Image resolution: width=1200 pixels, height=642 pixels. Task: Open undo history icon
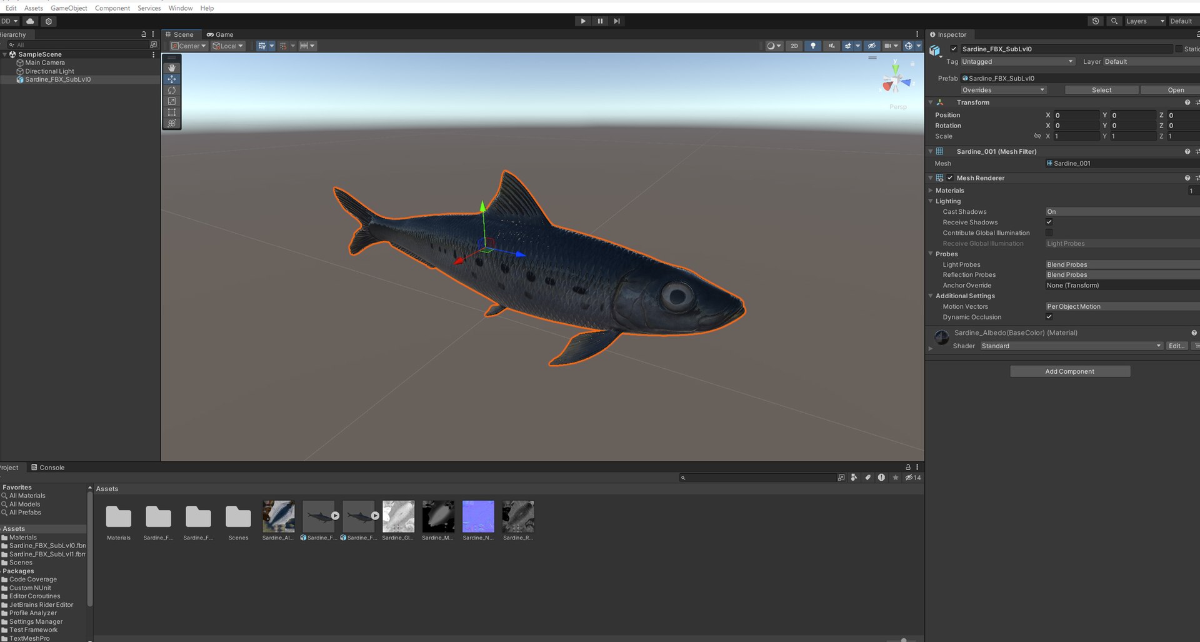(x=1096, y=21)
